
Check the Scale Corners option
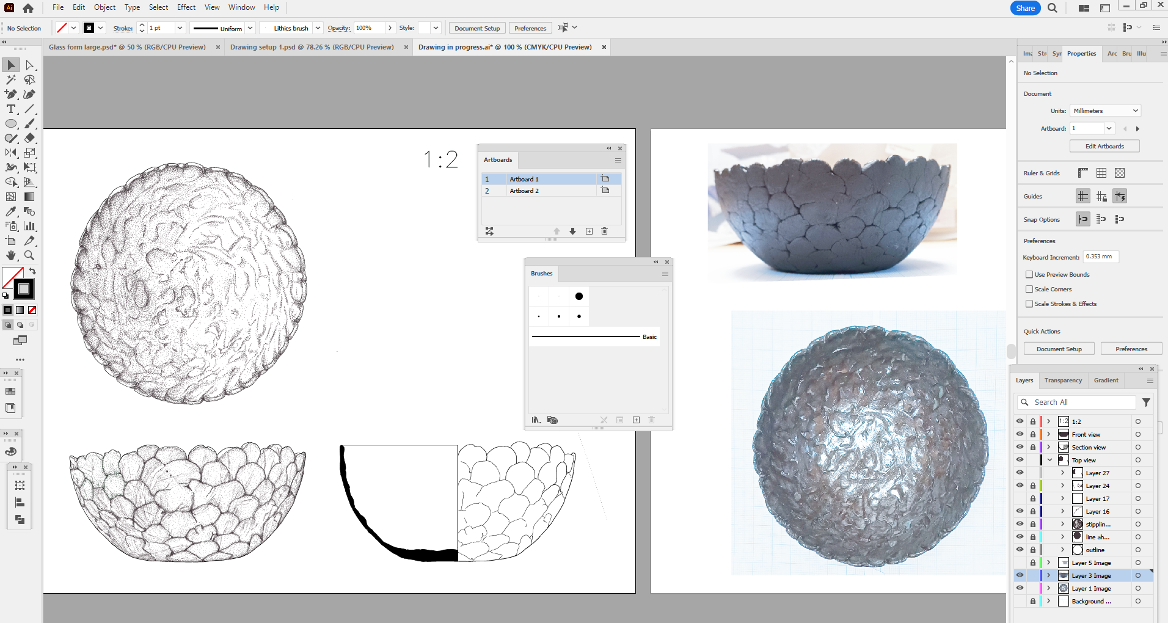[x=1029, y=290]
